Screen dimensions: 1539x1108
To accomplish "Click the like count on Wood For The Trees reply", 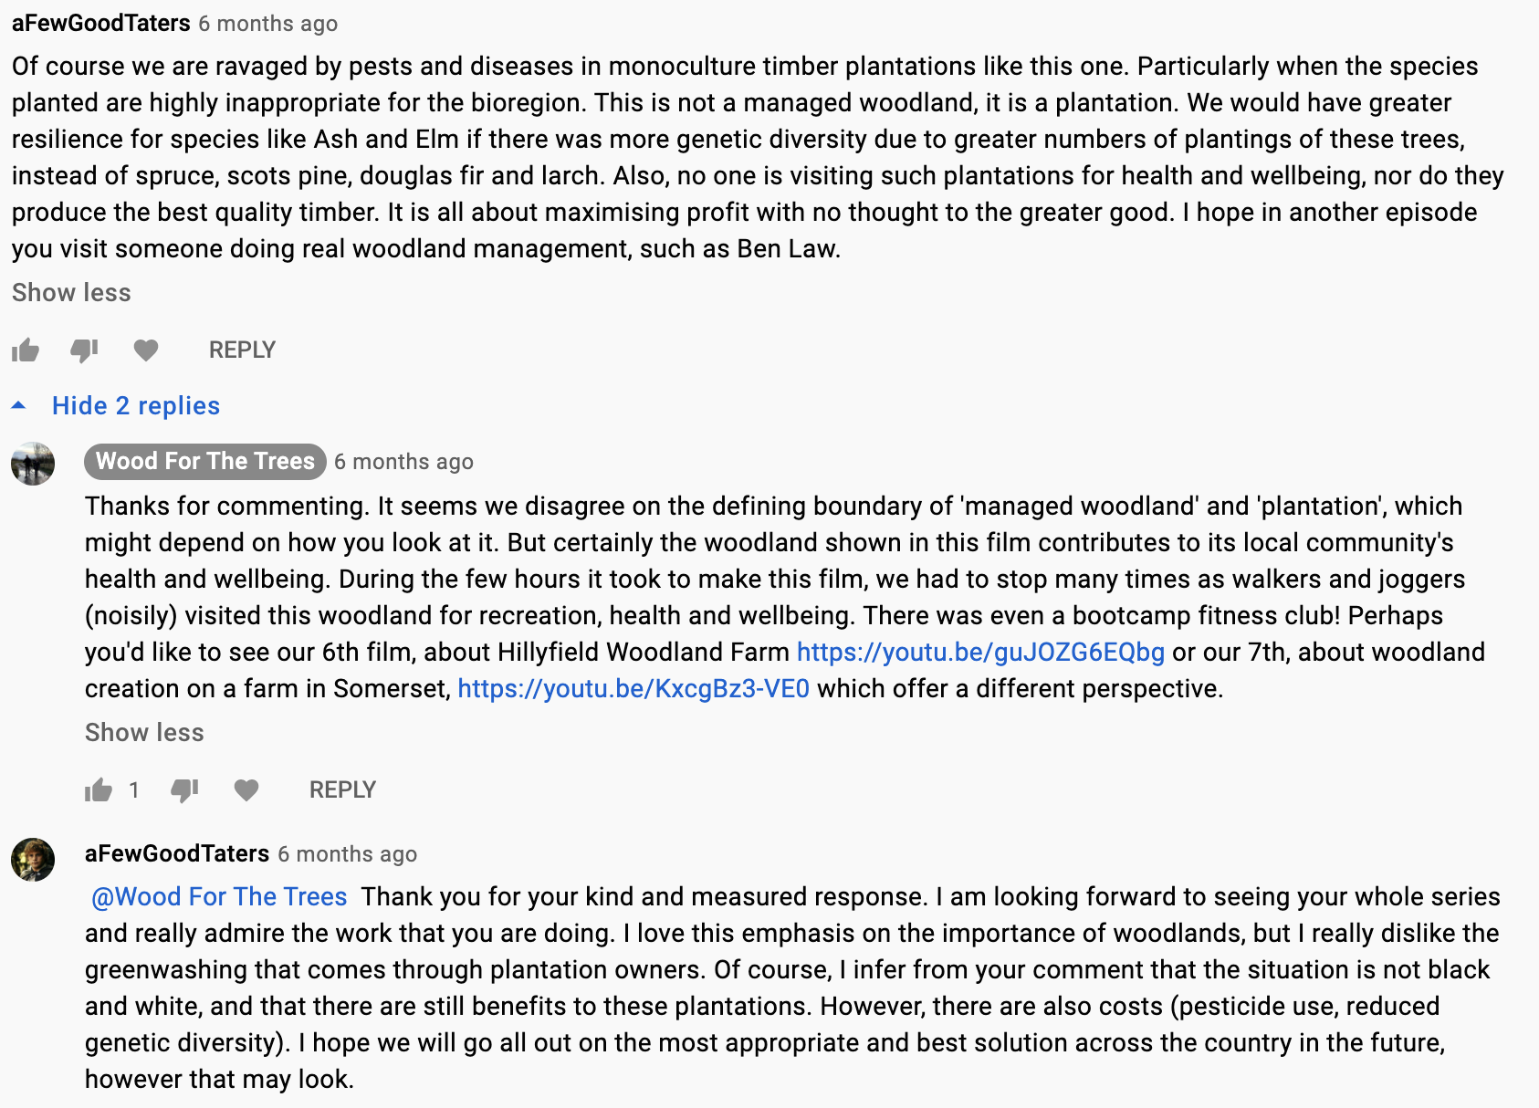I will pyautogui.click(x=134, y=790).
